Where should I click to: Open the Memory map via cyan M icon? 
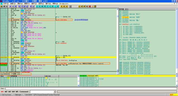pyautogui.click(x=42, y=6)
